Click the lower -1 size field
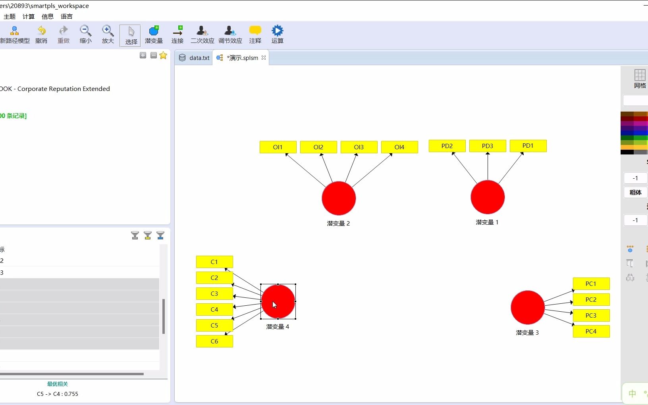Screen dimensions: 648x405 click(x=636, y=220)
